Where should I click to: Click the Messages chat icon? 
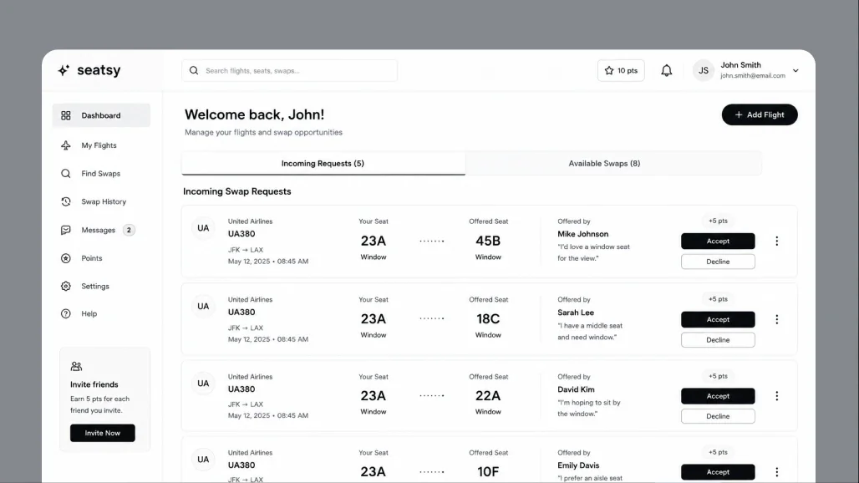[x=66, y=230]
